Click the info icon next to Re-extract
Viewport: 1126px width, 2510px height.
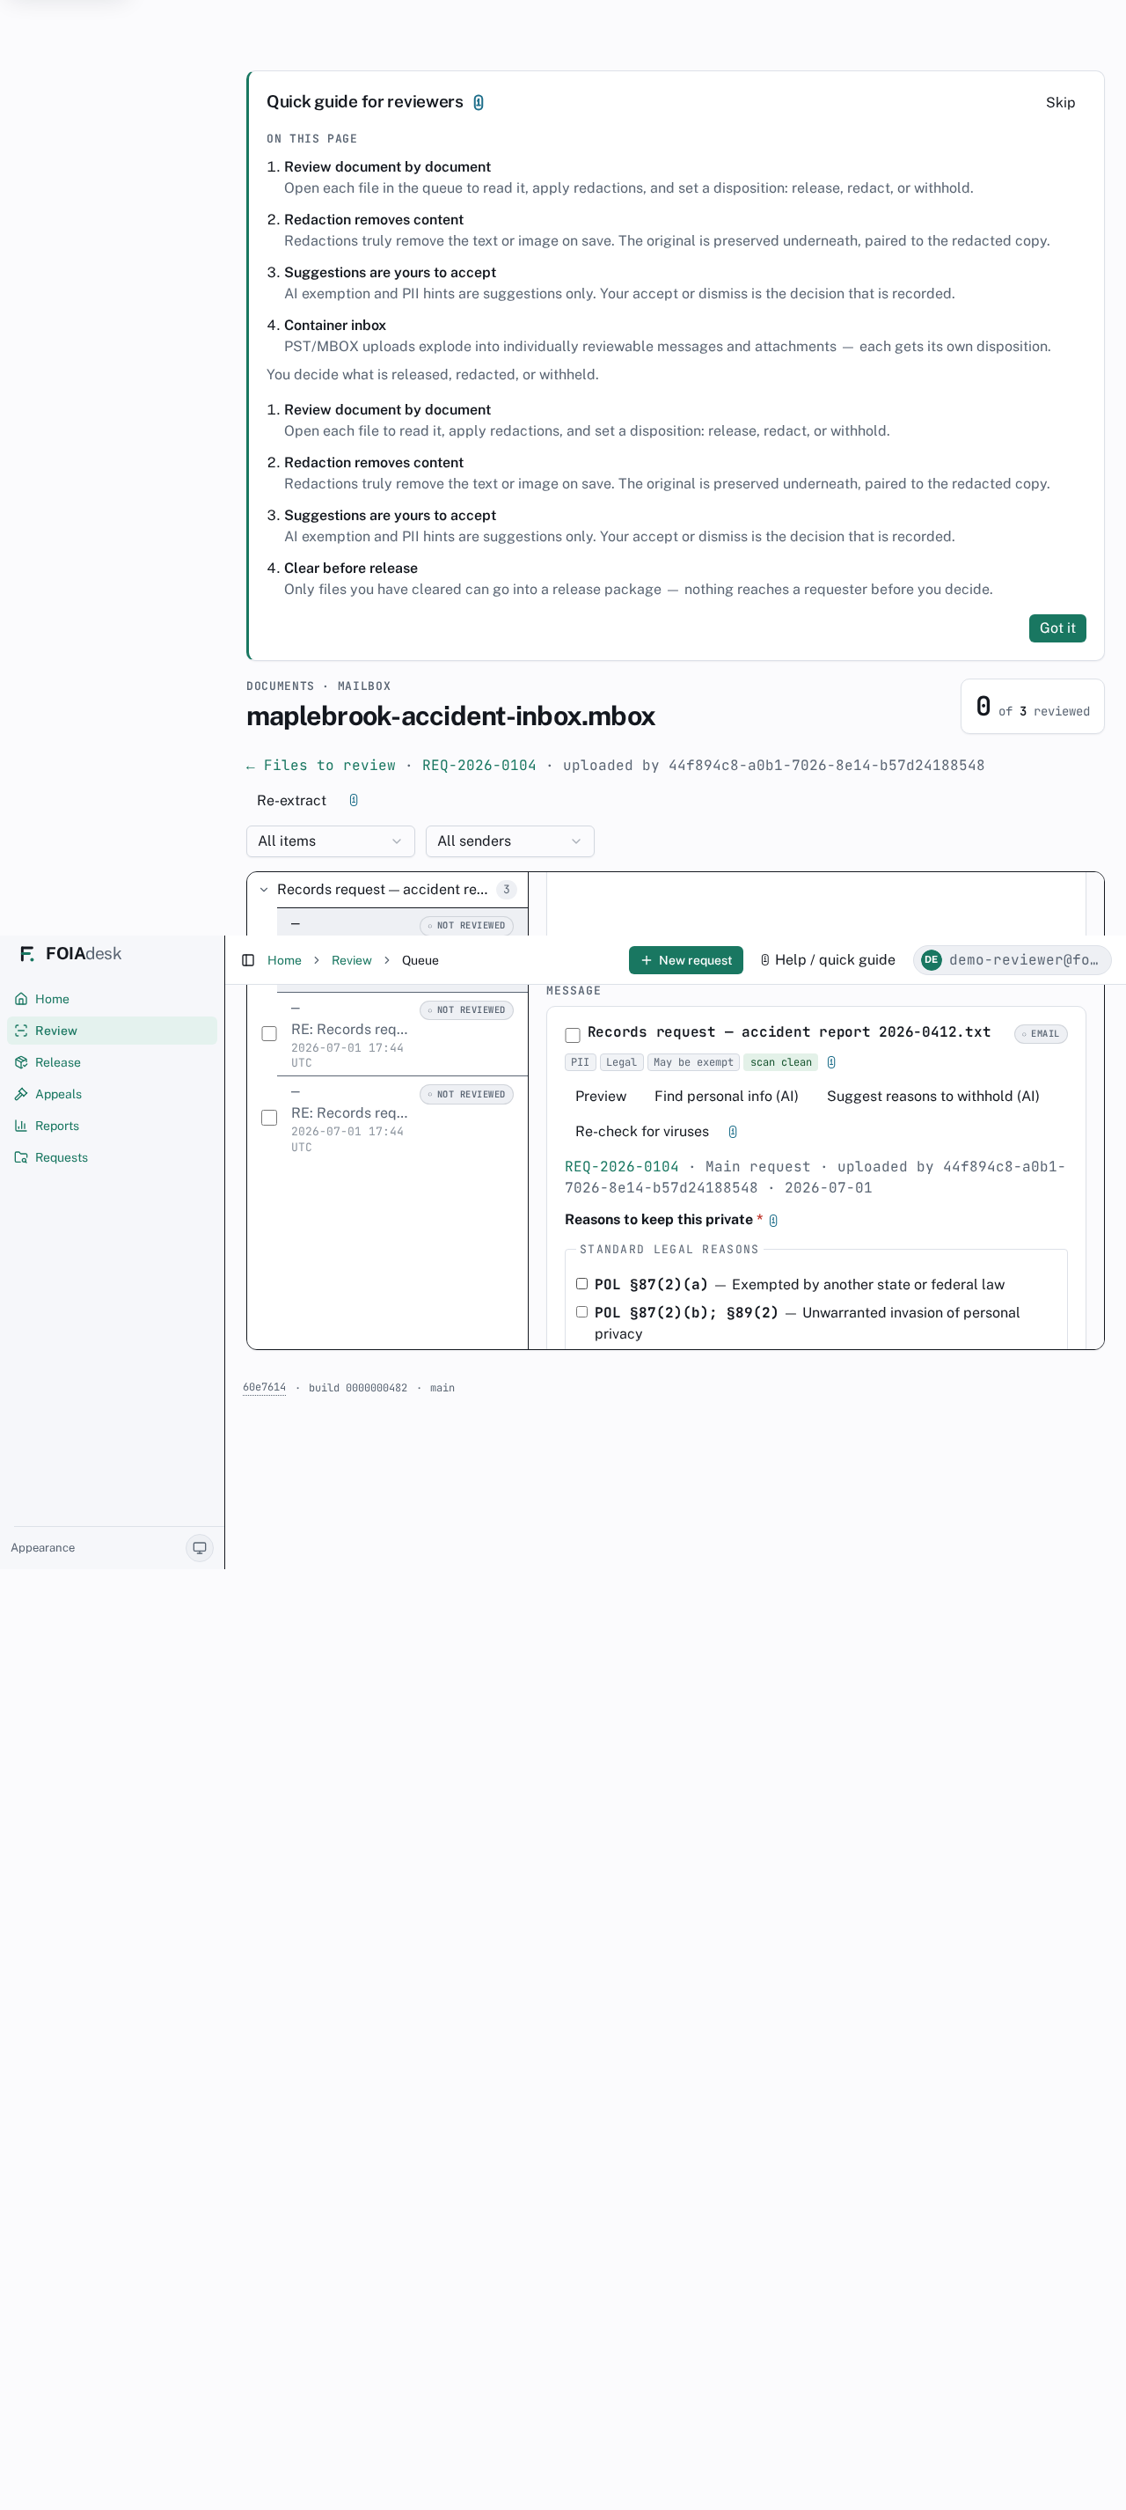point(354,800)
